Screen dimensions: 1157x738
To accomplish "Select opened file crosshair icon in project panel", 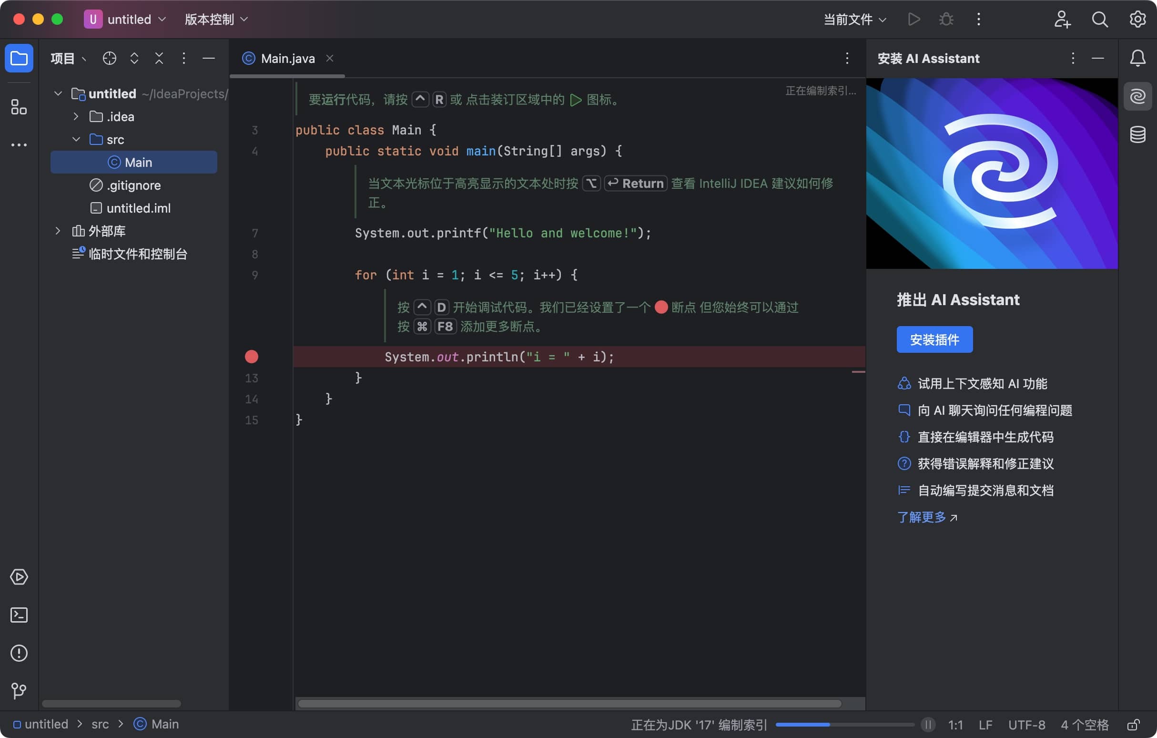I will click(x=110, y=58).
